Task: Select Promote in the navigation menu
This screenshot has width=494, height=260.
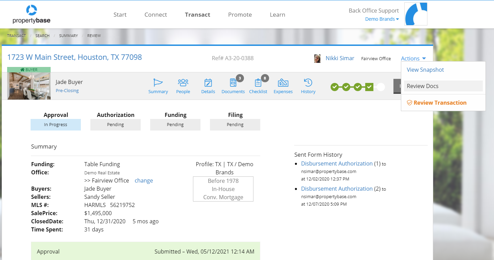Action: 240,14
